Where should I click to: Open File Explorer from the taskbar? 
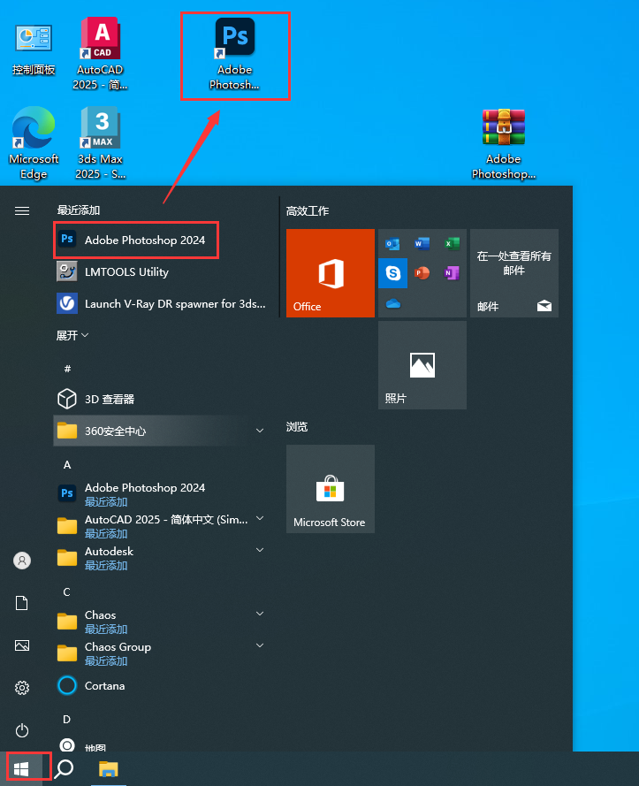pyautogui.click(x=108, y=768)
